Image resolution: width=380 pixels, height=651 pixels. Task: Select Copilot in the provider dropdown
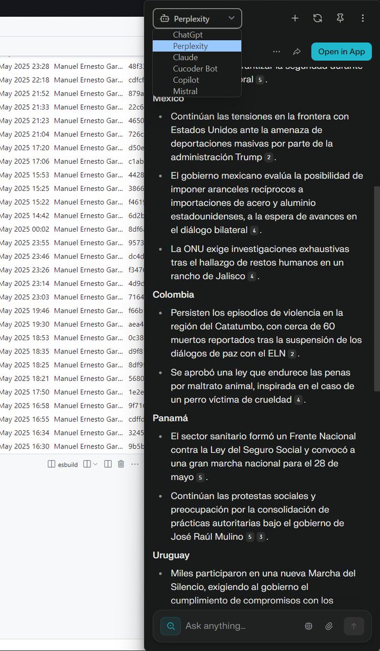pyautogui.click(x=197, y=80)
